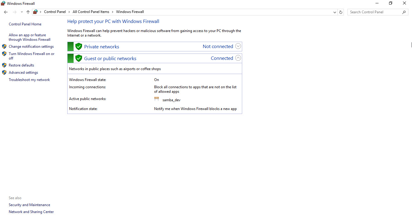Click the network icon next to samba_dev
Viewport: 412px width, 220px height.
[x=157, y=99]
